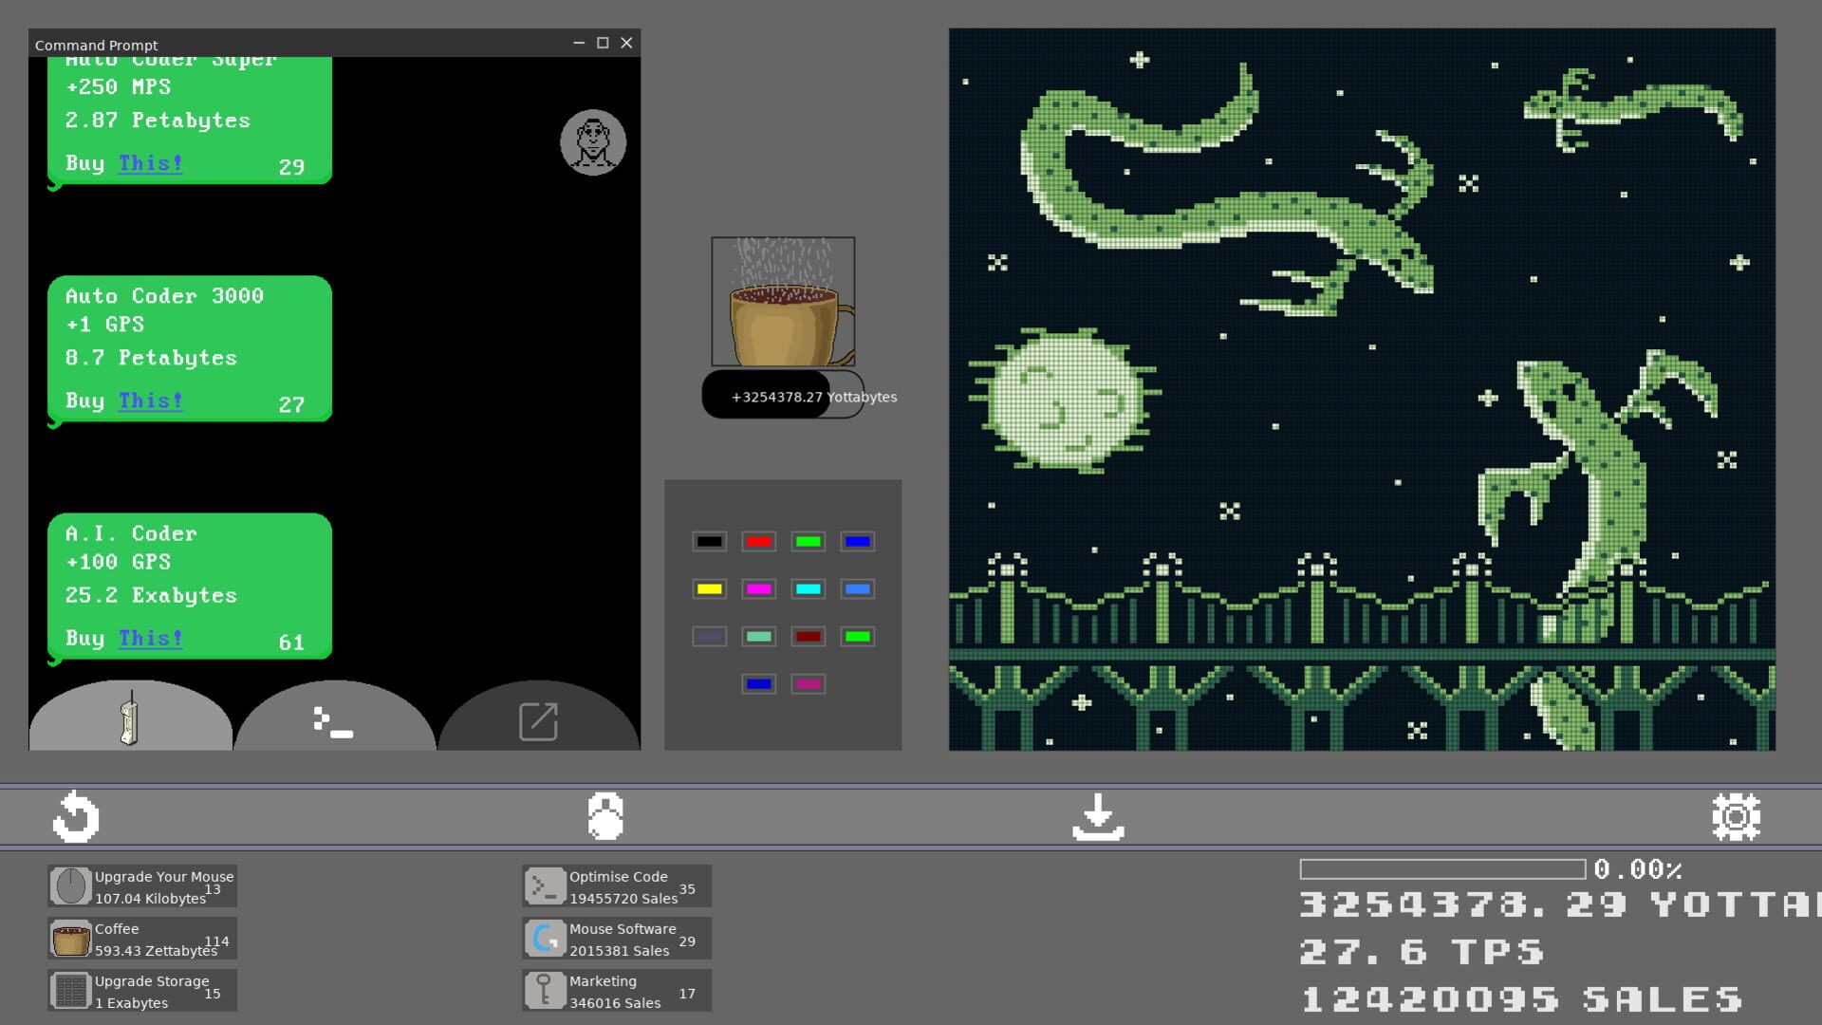Purchase the Optimise Code upgrade
1822x1025 pixels.
coord(616,885)
